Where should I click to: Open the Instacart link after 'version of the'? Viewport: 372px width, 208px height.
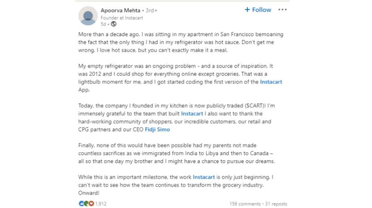point(271,82)
